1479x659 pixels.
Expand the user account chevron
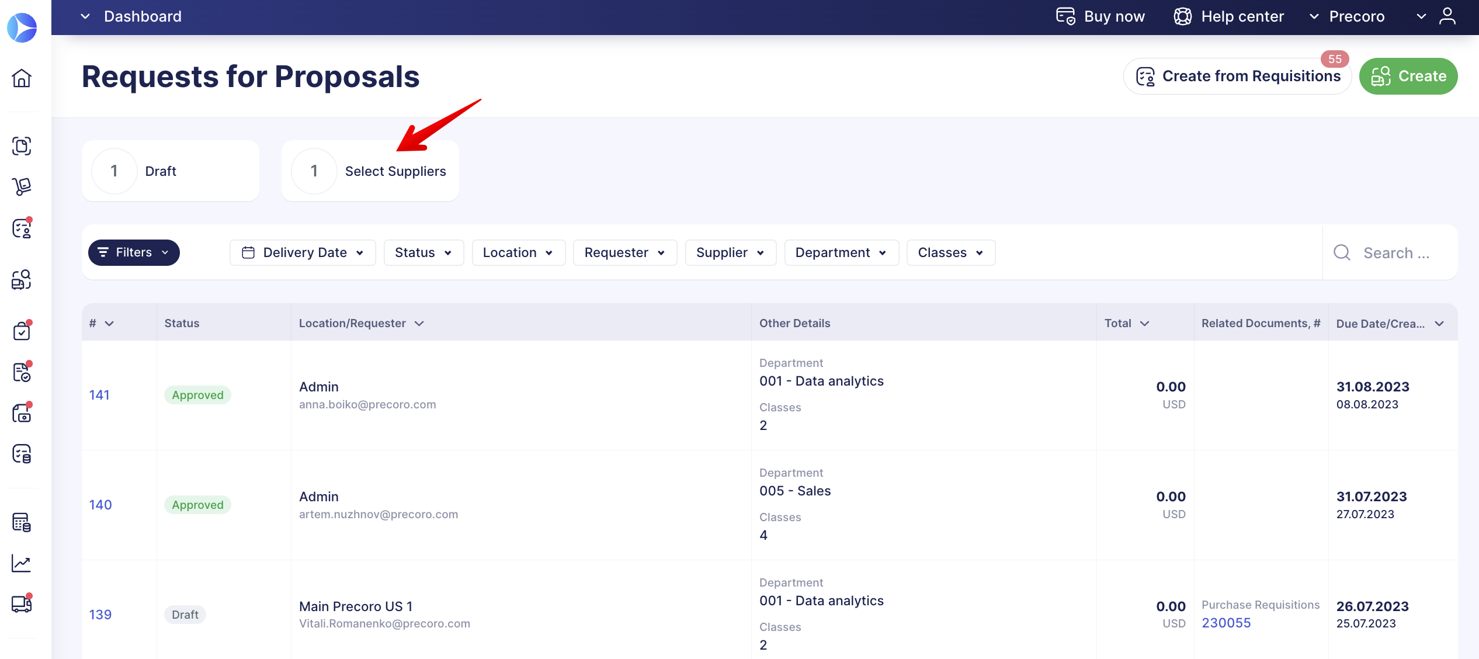coord(1422,16)
